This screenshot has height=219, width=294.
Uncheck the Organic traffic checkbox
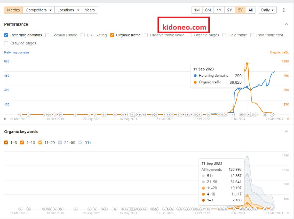[112, 35]
